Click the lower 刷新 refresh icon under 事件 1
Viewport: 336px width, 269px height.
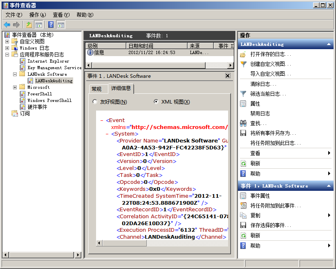click(x=243, y=235)
